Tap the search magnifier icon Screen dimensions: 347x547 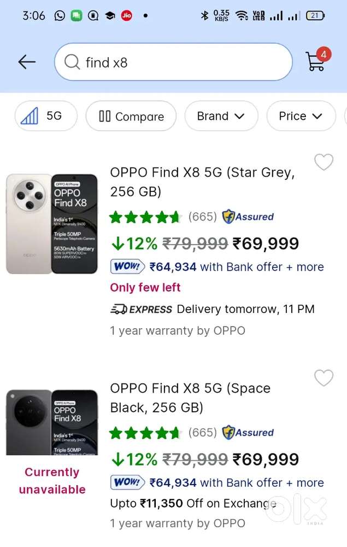(x=72, y=62)
